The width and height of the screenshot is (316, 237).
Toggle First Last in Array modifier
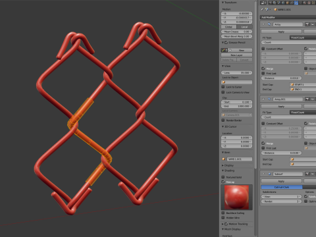coord(263,73)
